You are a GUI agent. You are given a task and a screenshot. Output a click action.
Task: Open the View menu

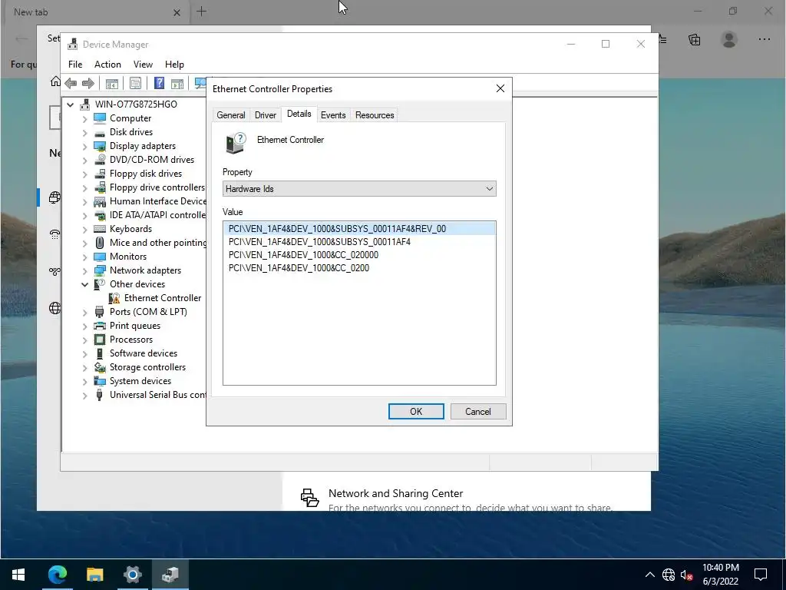(143, 65)
